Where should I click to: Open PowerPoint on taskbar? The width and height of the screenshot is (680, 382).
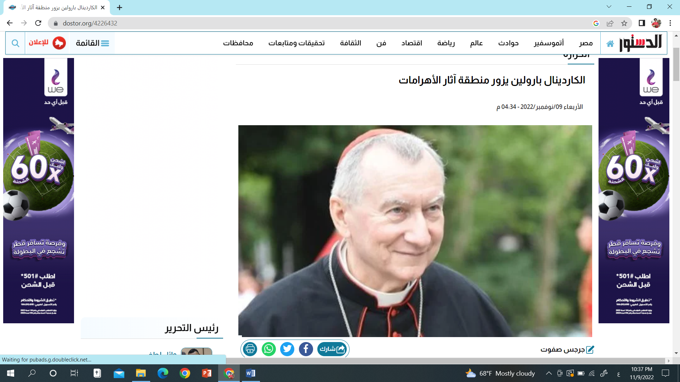click(x=206, y=373)
